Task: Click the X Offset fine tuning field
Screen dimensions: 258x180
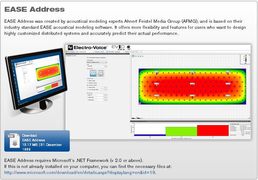Action: click(x=102, y=98)
